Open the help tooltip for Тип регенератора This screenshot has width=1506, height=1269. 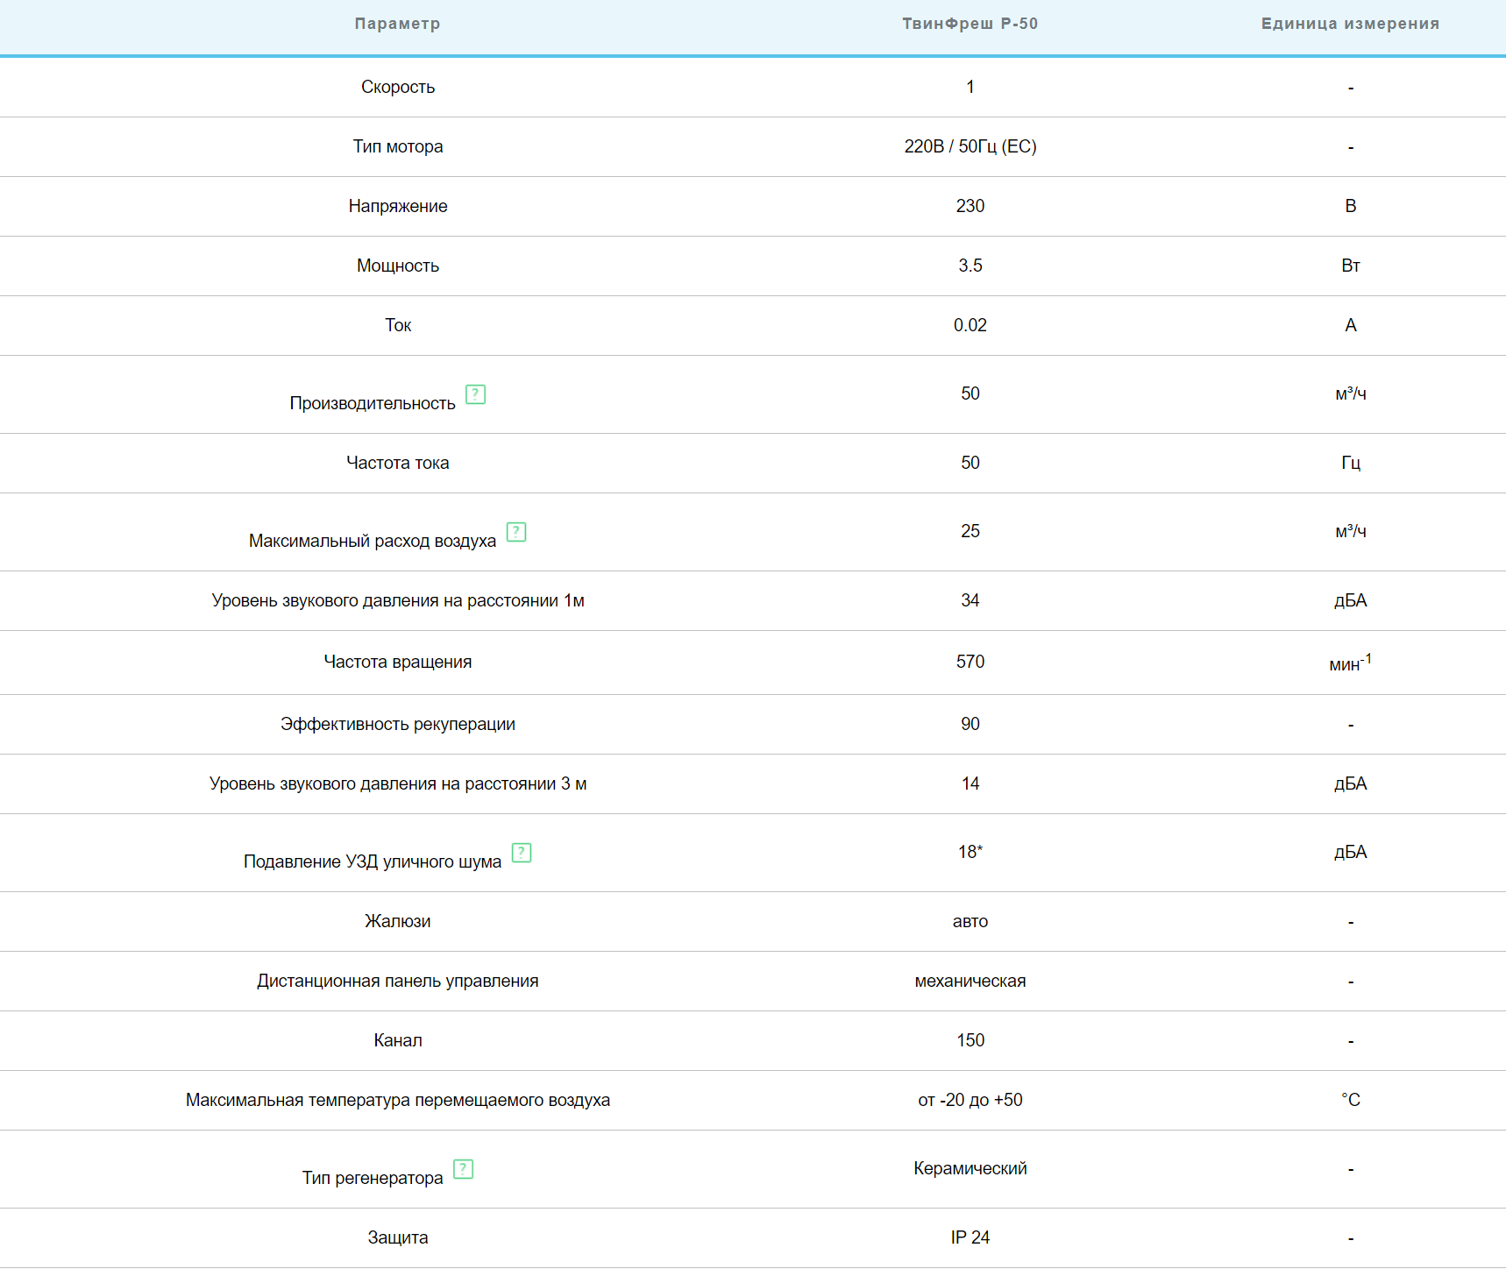(463, 1169)
